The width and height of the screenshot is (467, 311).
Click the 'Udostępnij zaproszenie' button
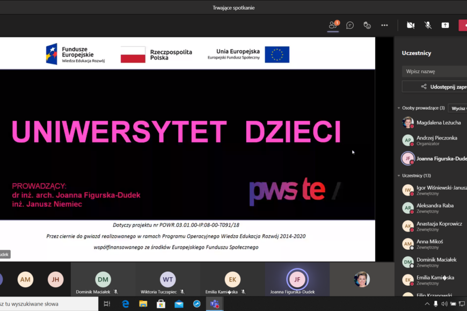pos(434,86)
